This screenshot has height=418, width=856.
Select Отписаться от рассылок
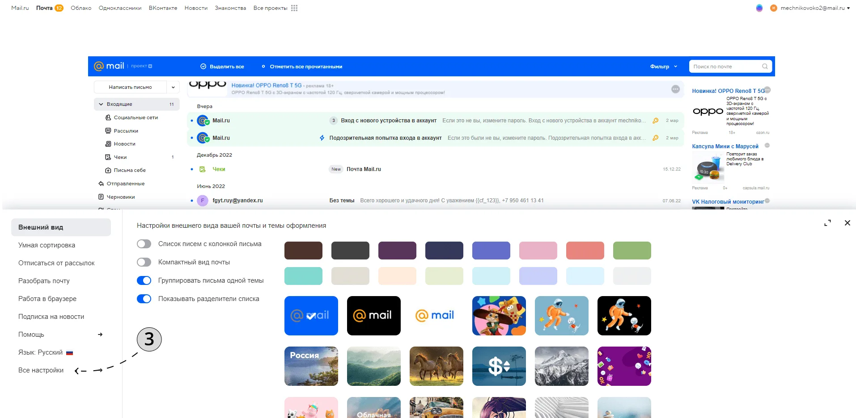point(56,263)
